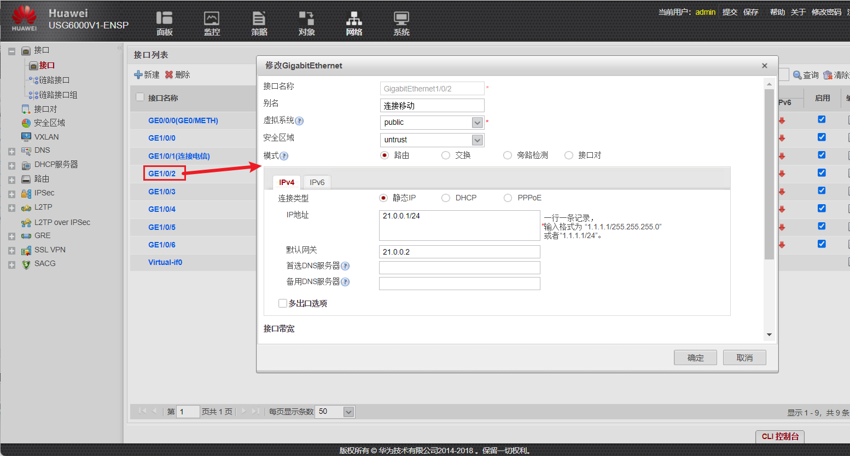850x456 pixels.
Task: Open the CLI 控制台 button
Action: tap(780, 436)
